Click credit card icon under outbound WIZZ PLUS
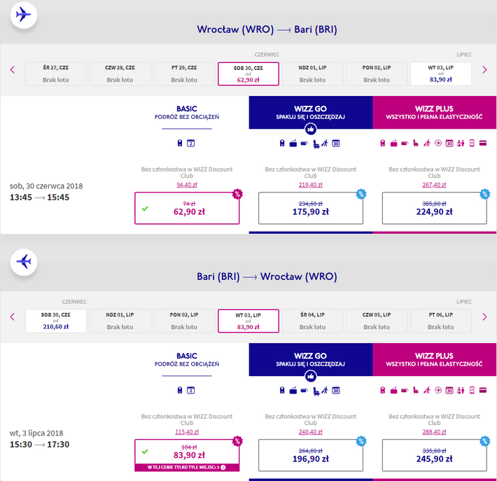 click(x=483, y=144)
